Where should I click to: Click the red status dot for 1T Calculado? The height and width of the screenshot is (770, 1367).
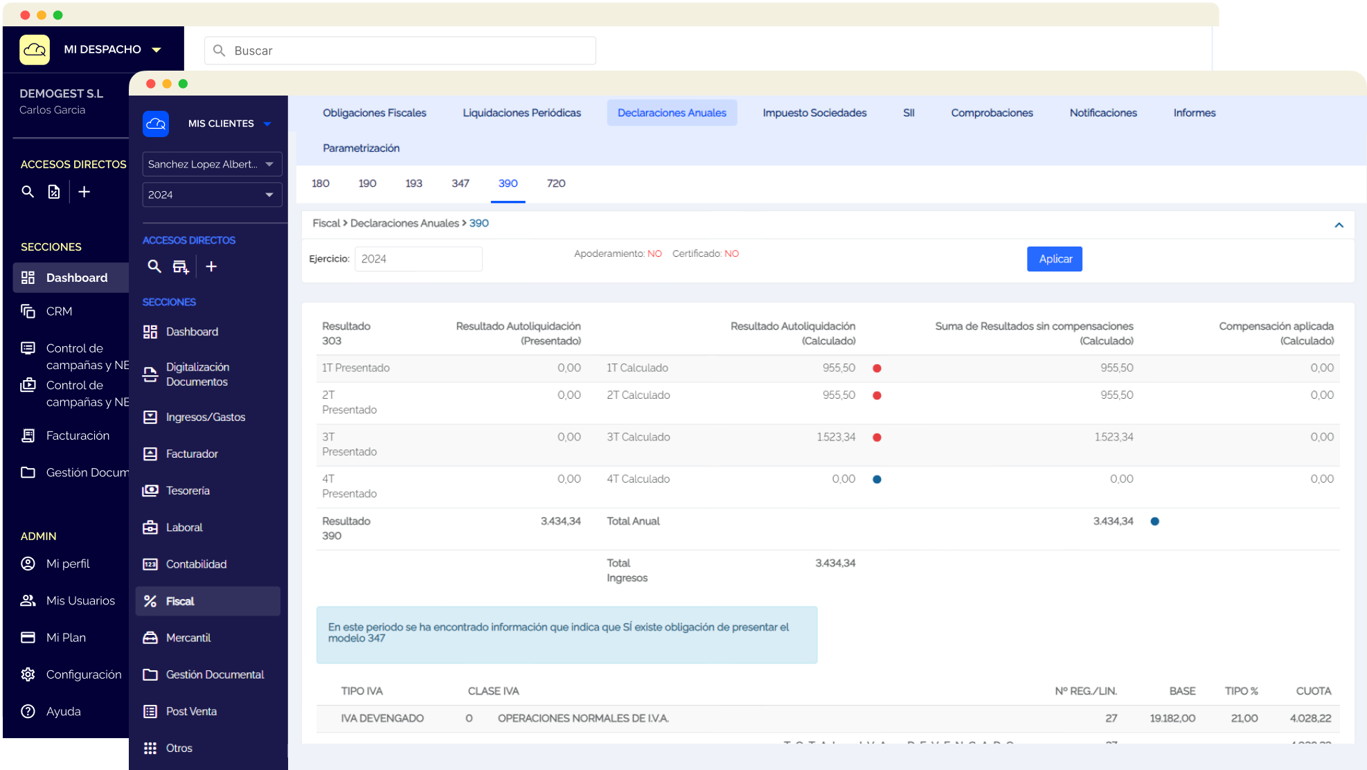[x=877, y=368]
